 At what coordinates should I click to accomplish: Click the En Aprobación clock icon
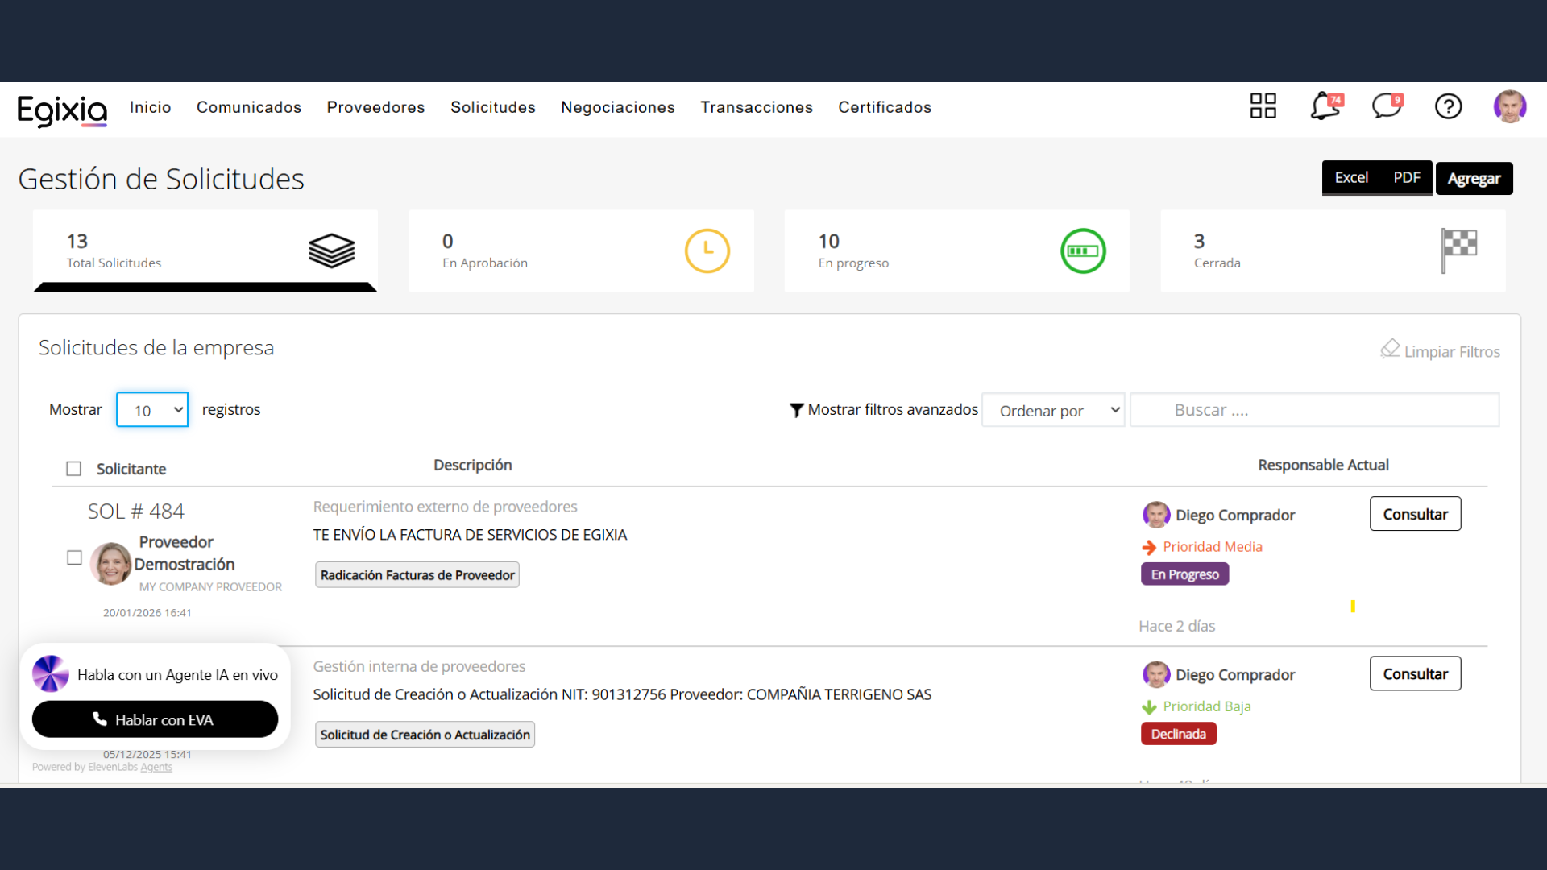click(707, 251)
